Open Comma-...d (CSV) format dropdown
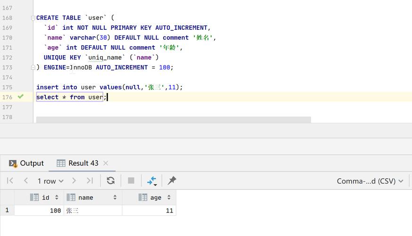 (x=370, y=181)
